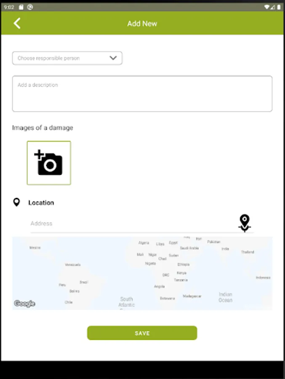Tap the Wi-Fi icon in status bar
This screenshot has height=379, width=285.
tap(267, 7)
